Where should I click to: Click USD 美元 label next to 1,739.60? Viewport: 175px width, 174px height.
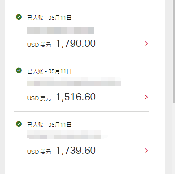(x=39, y=152)
